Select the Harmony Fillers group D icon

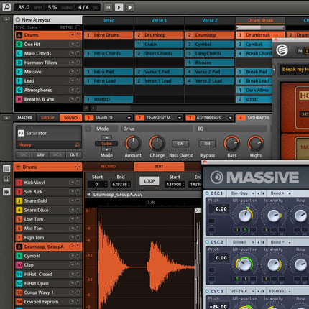(19, 63)
